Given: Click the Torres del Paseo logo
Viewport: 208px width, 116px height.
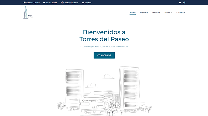Looking at the screenshot, I should (28, 12).
